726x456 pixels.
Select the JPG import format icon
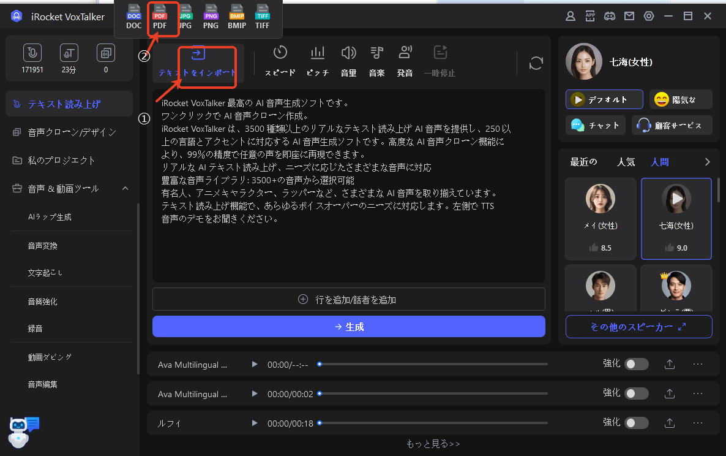(x=185, y=18)
